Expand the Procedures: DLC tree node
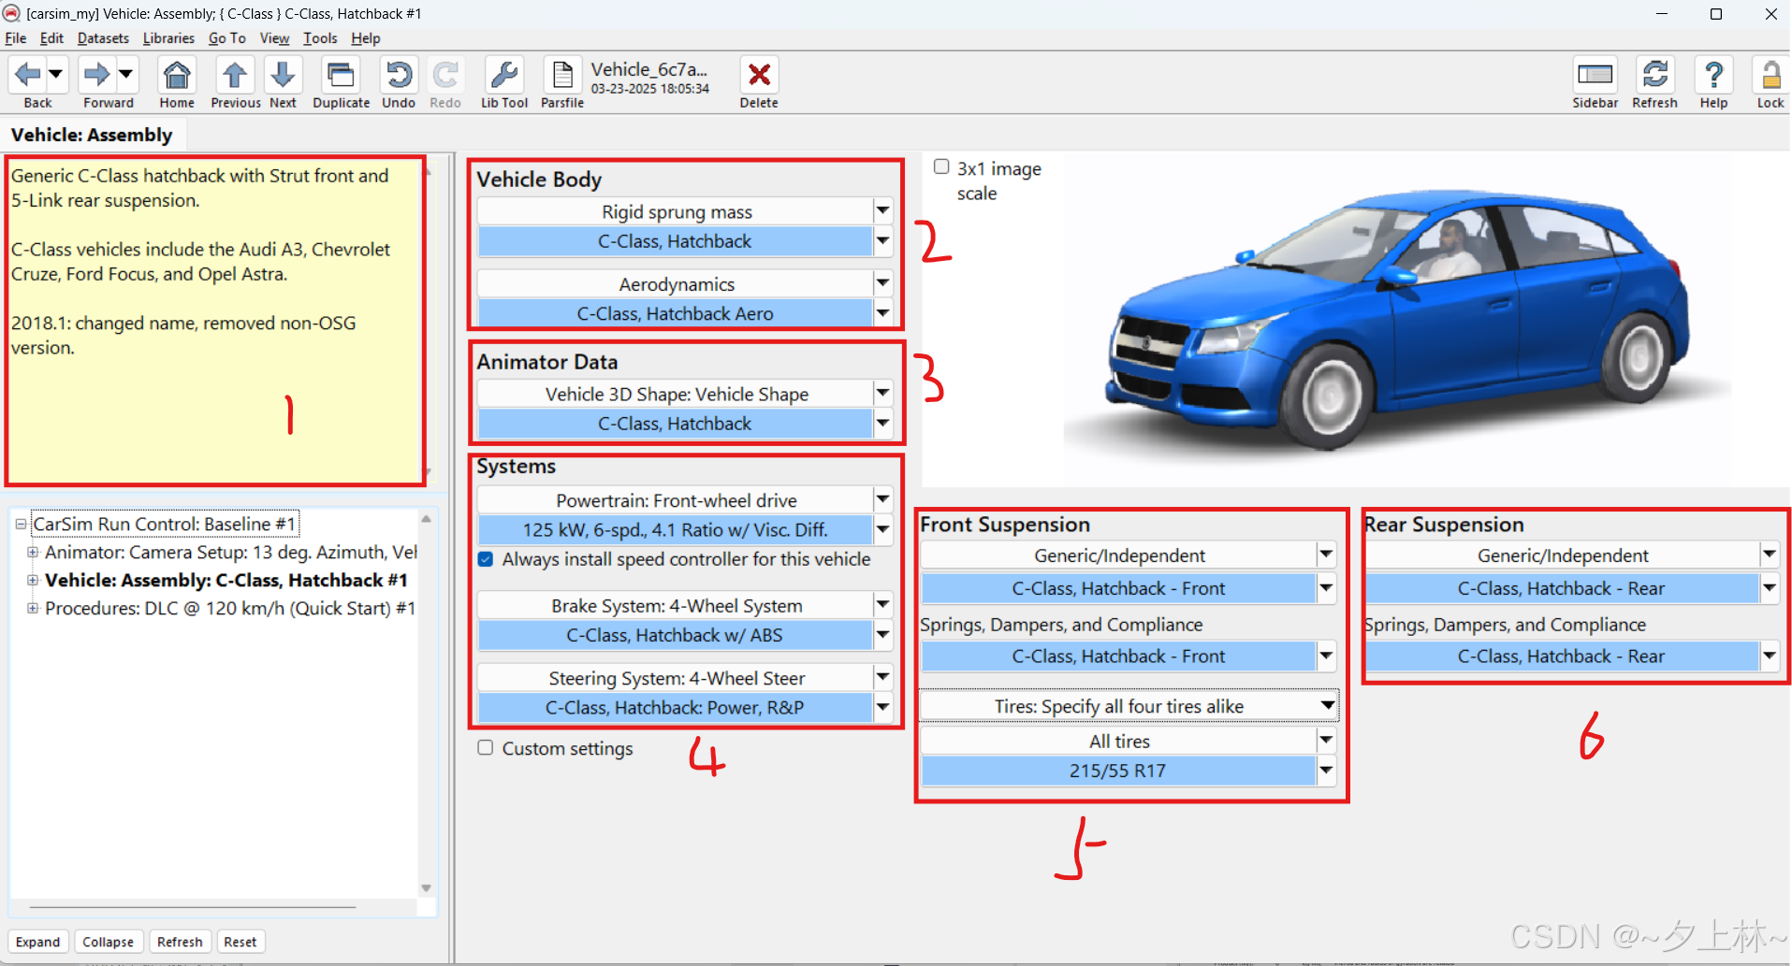1792x966 pixels. pyautogui.click(x=33, y=608)
